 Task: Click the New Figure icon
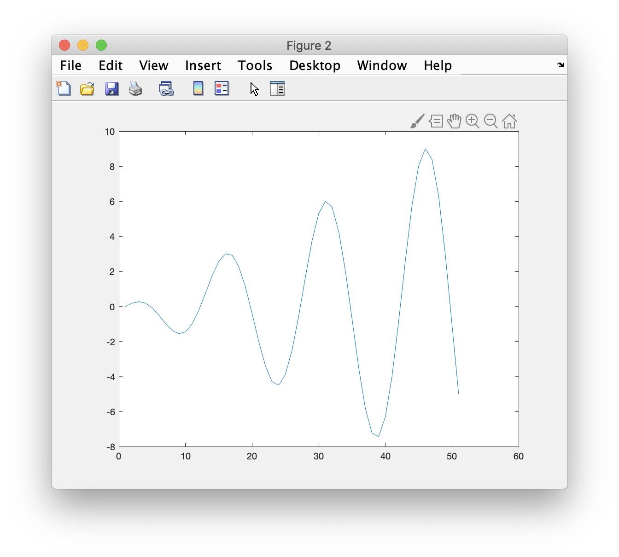click(x=64, y=88)
